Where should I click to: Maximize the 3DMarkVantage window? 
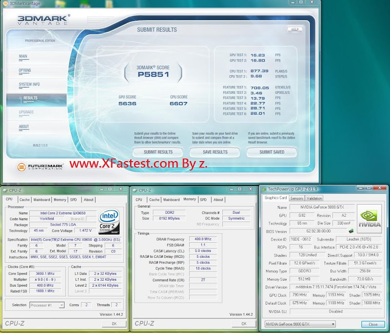click(x=301, y=2)
